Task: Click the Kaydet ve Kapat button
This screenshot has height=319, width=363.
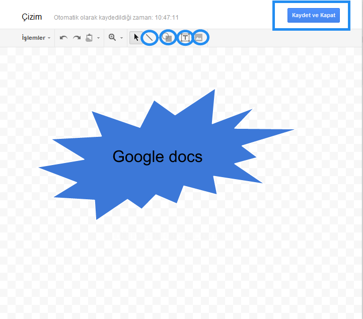Action: coord(314,15)
